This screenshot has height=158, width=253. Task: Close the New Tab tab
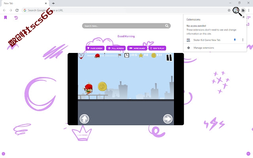[46, 3]
